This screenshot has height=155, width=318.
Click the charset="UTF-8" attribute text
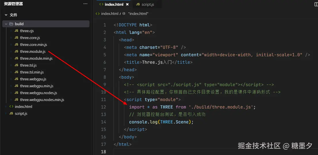[x=159, y=47]
